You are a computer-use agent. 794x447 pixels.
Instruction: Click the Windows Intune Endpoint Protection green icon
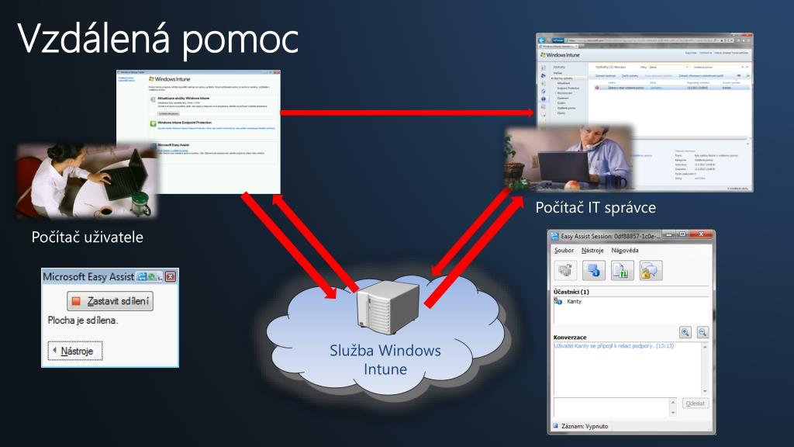tap(153, 123)
